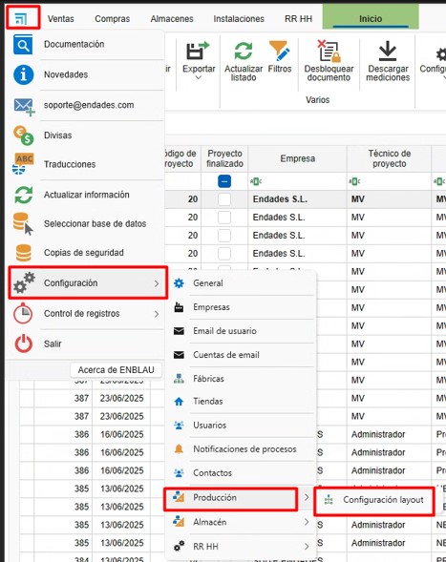The image size is (446, 562).
Task: Check Proyecto finalizado in the second row
Action: pyautogui.click(x=224, y=218)
